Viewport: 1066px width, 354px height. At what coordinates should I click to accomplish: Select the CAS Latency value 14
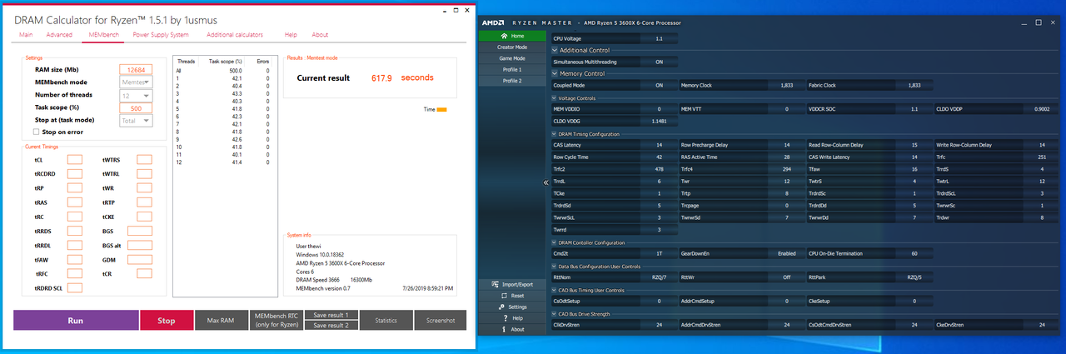coord(659,145)
